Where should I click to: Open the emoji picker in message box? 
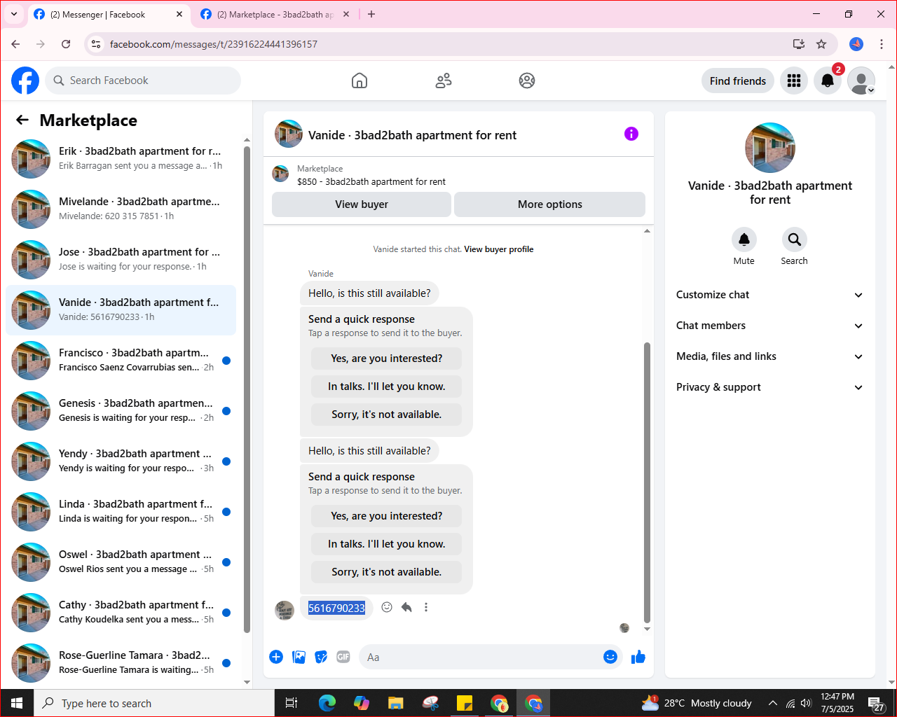pos(610,657)
